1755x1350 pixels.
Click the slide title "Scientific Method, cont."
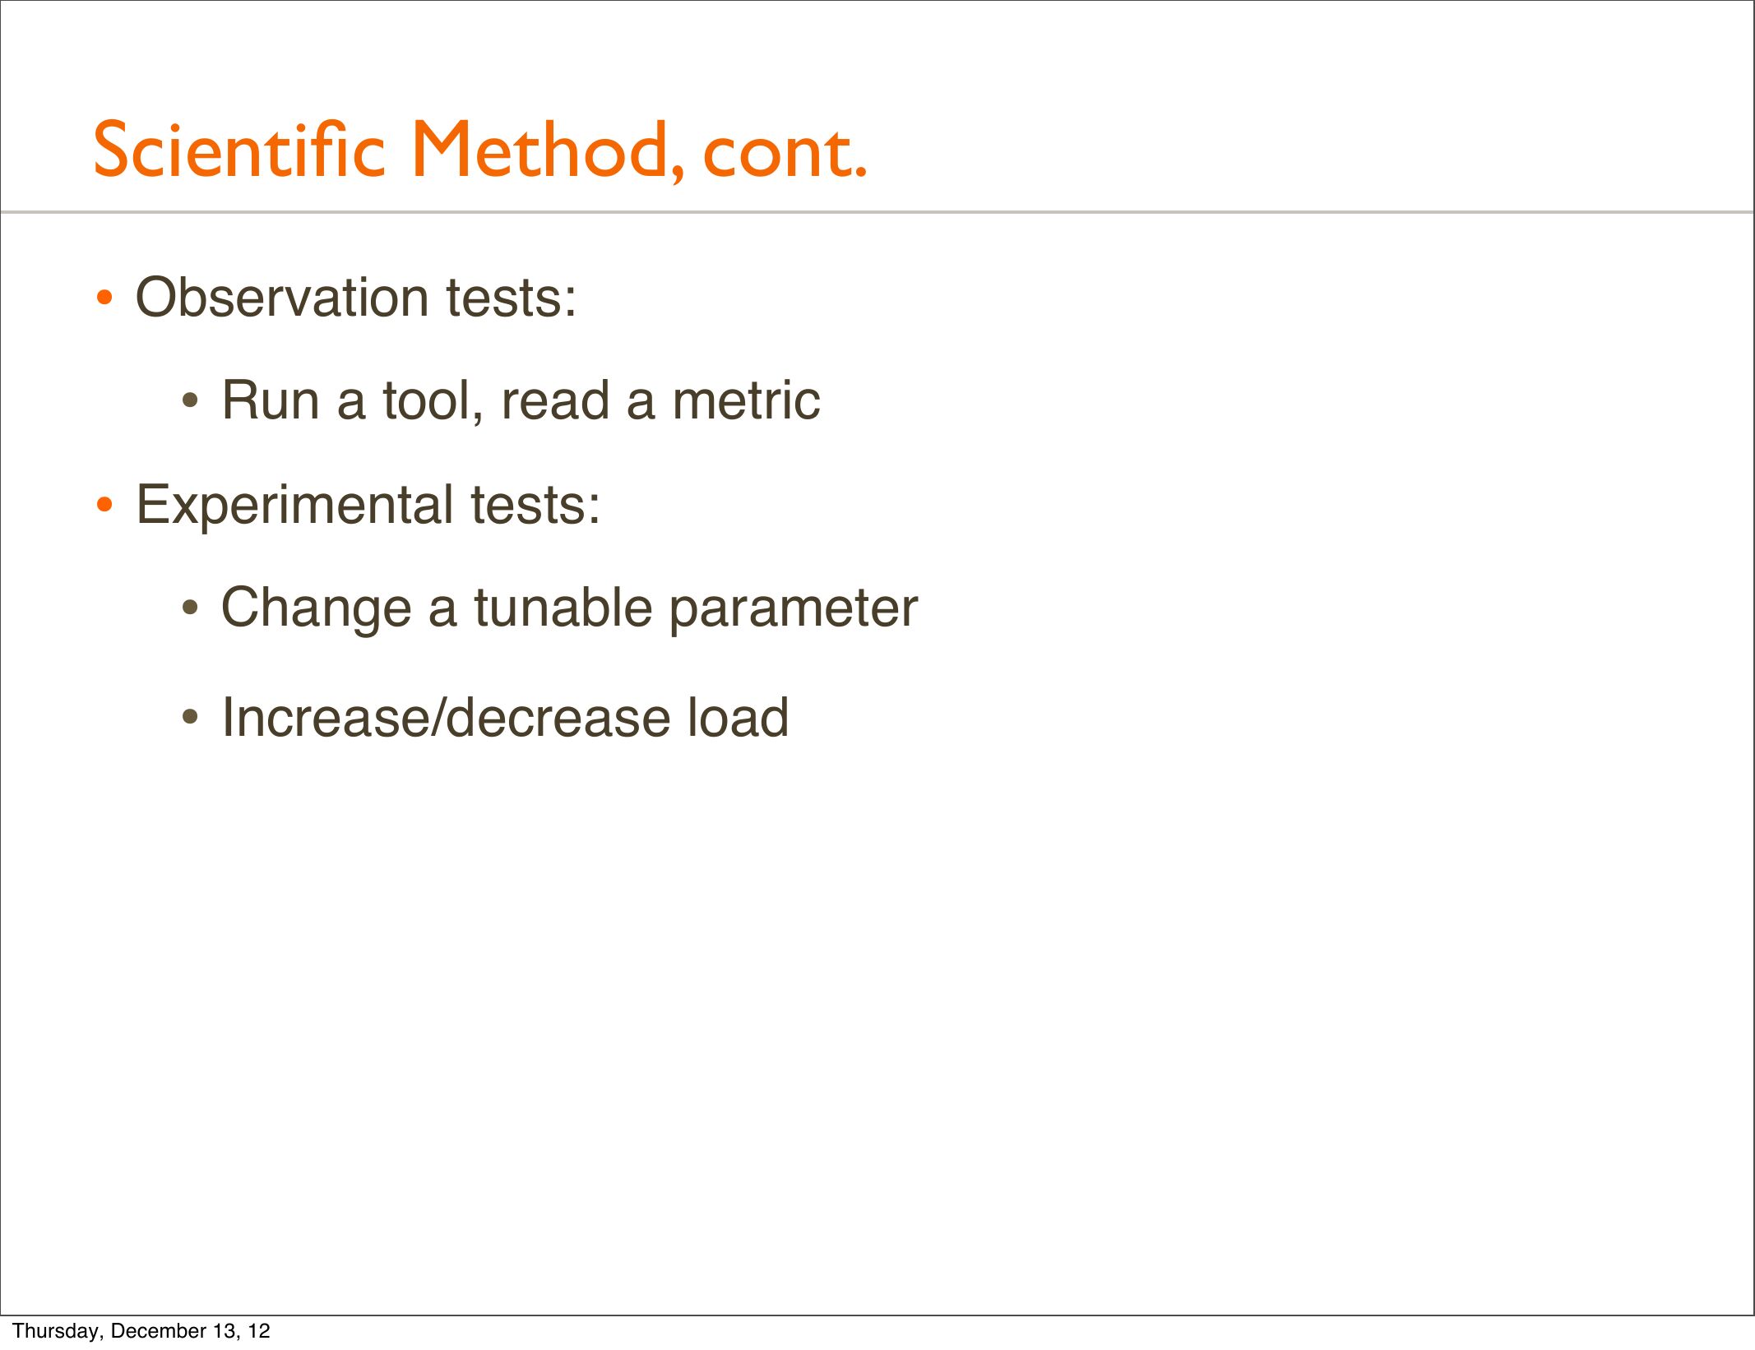pos(479,150)
